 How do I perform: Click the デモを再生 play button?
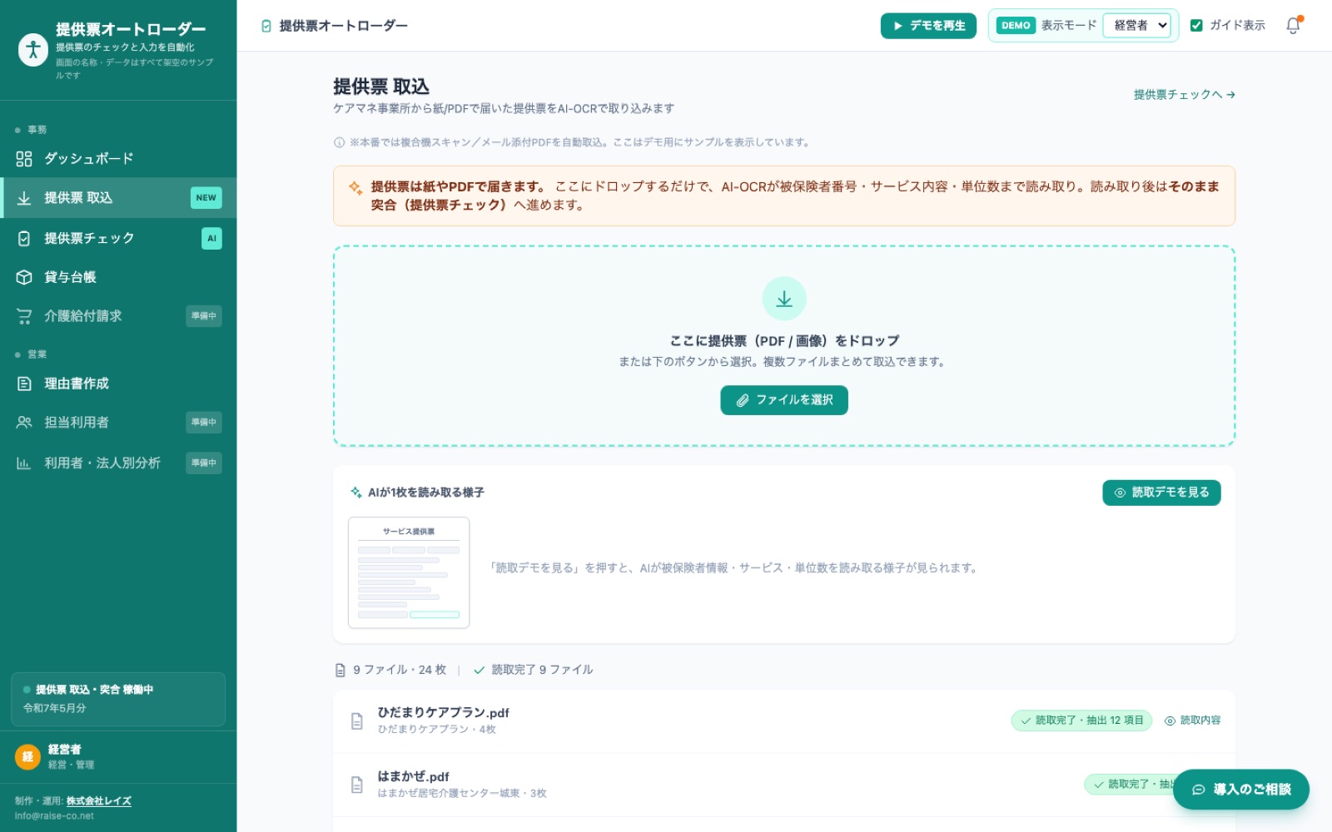[928, 26]
